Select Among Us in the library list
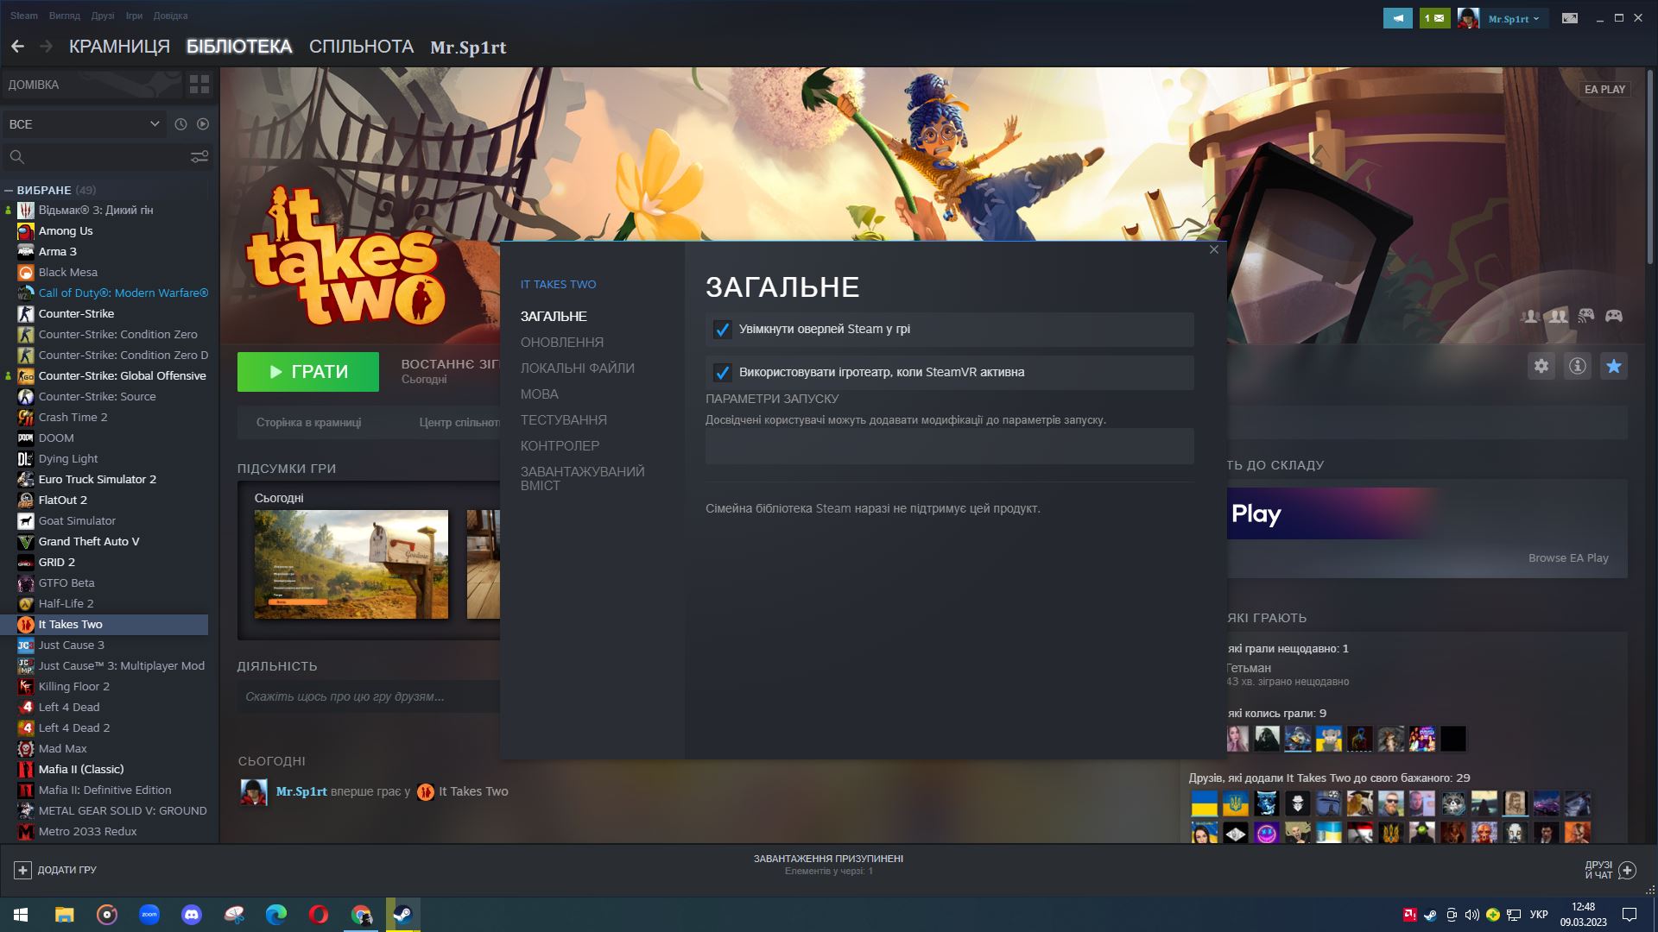1658x932 pixels. pyautogui.click(x=66, y=231)
